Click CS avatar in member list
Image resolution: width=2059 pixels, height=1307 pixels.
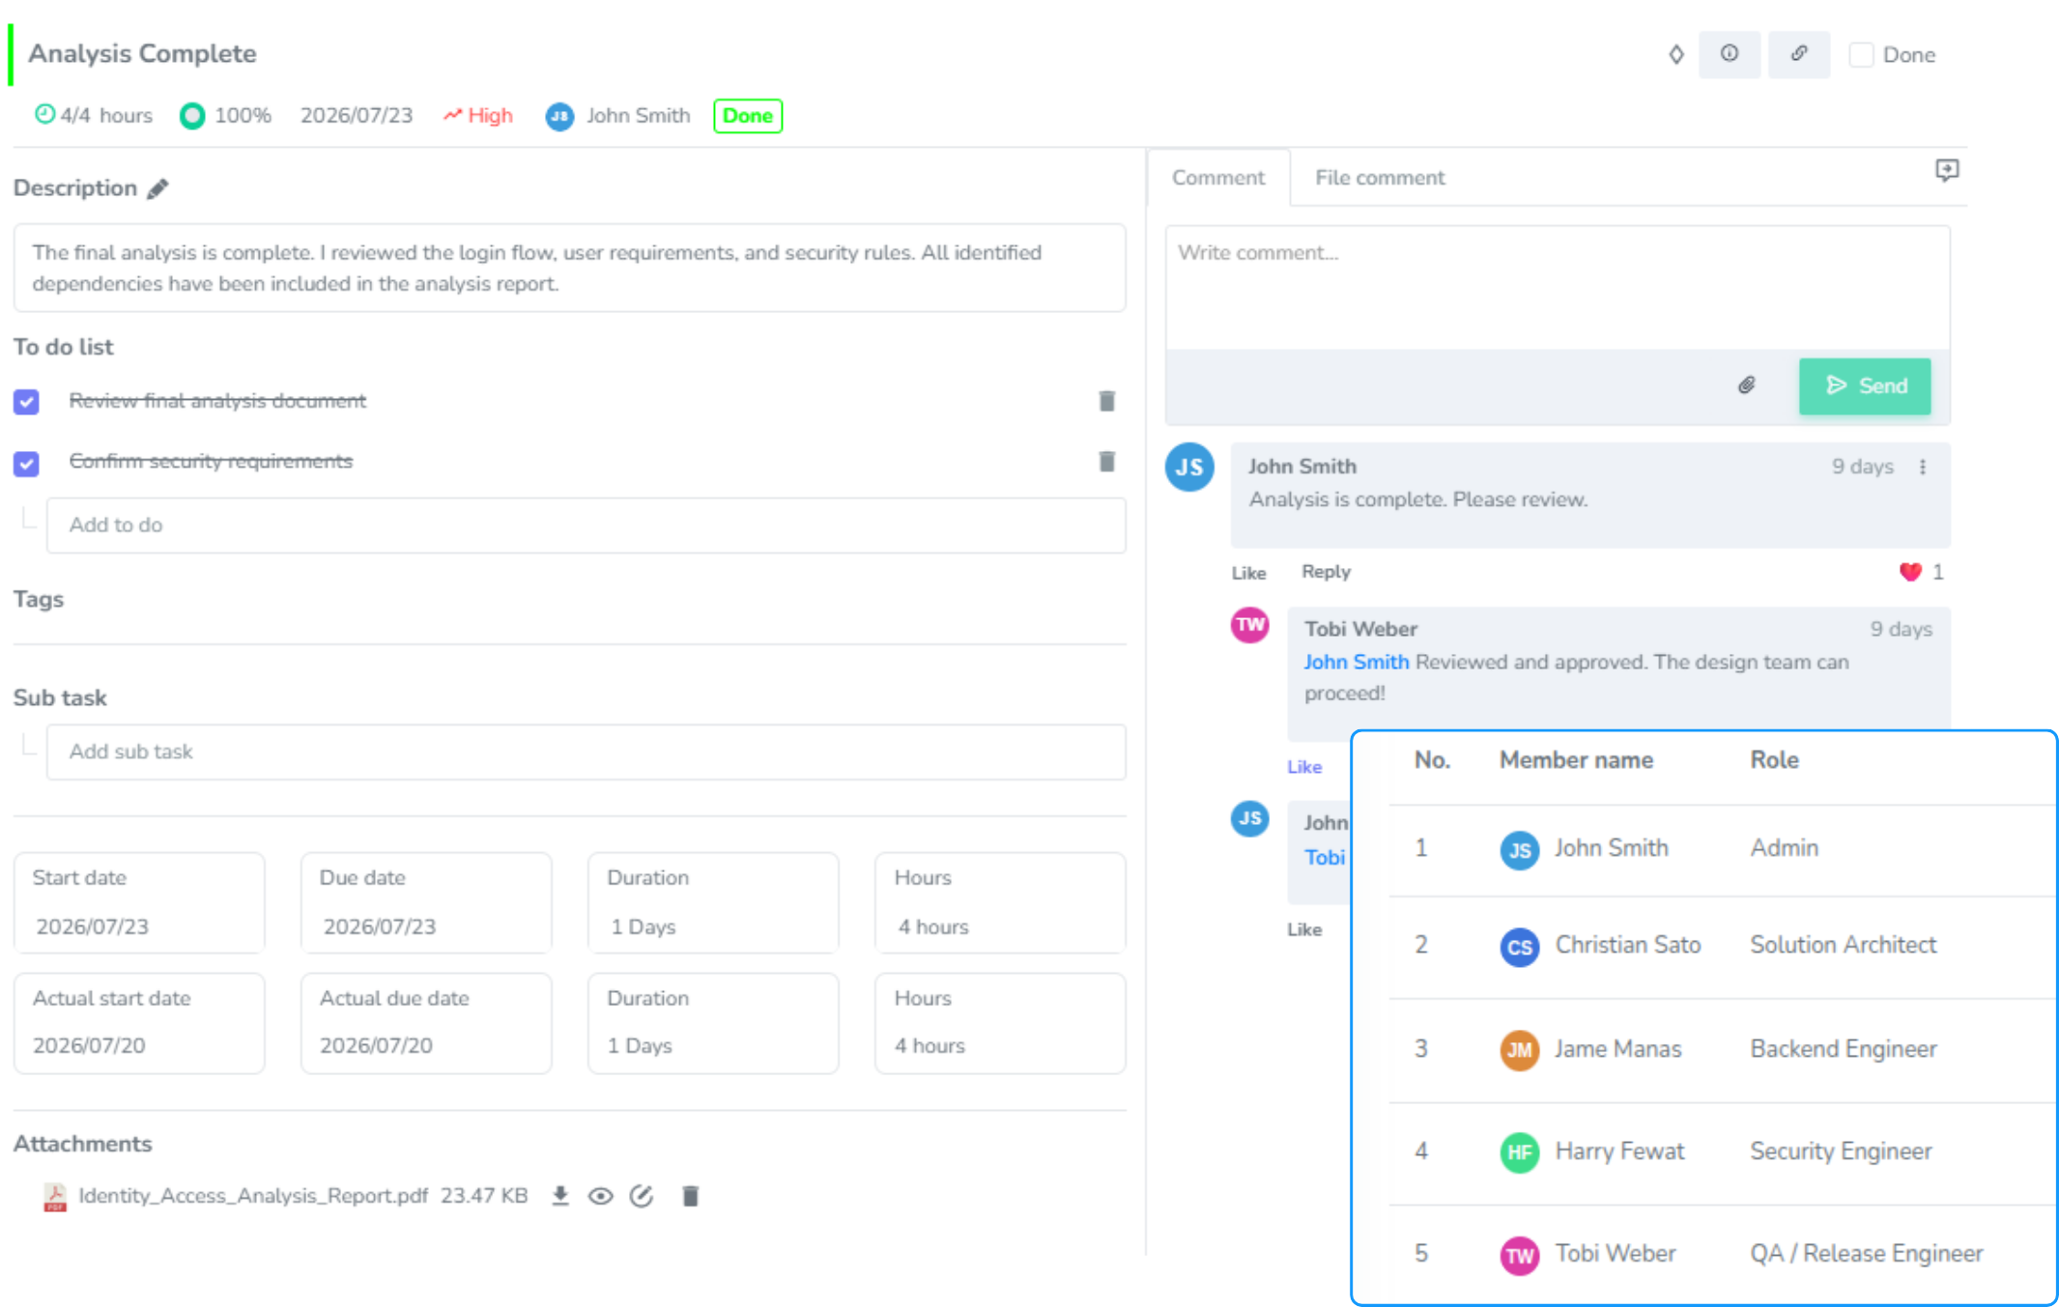[1520, 948]
